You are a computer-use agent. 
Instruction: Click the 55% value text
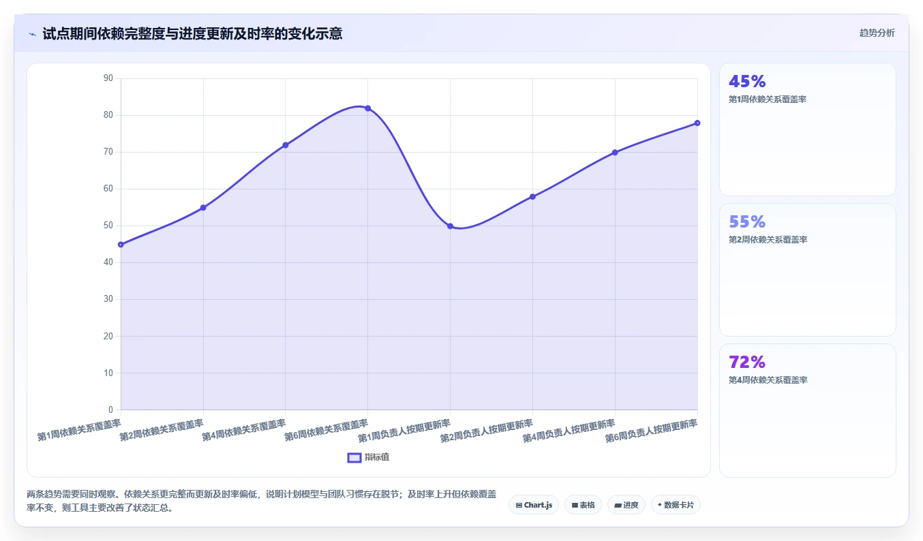[x=747, y=222]
